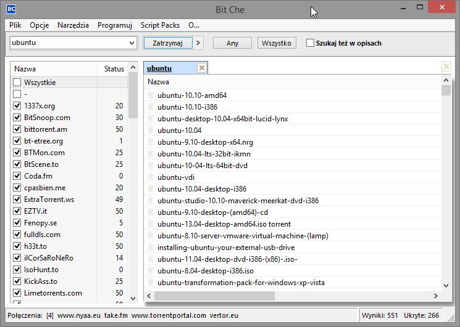
Task: Click the Wszystko button
Action: [277, 43]
